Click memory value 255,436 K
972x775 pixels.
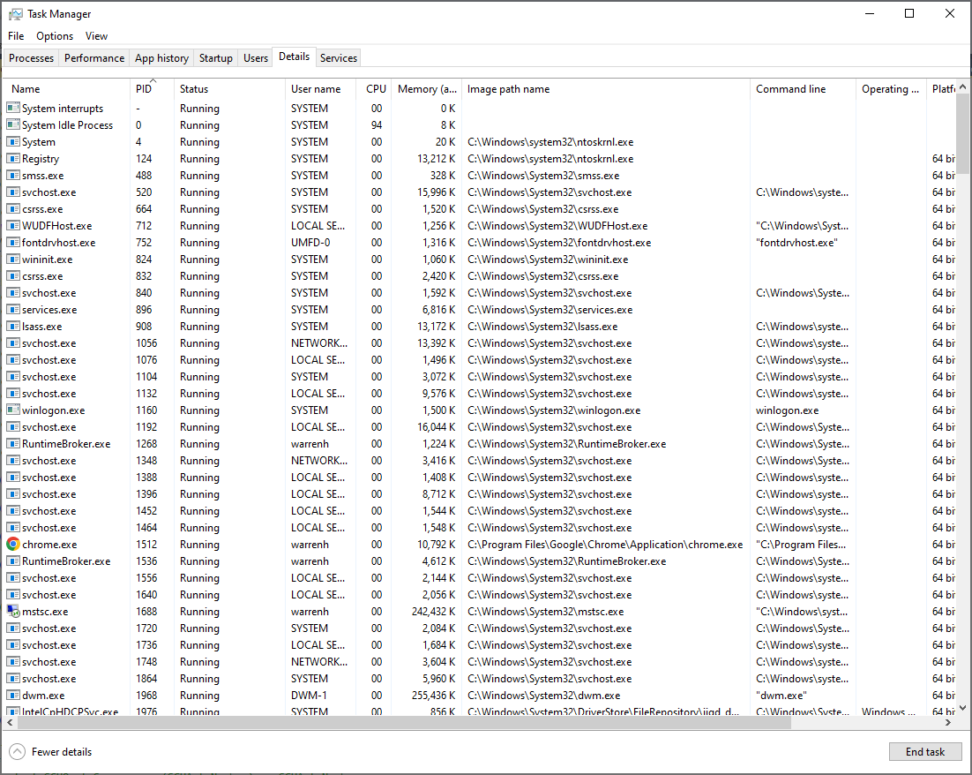pos(433,695)
